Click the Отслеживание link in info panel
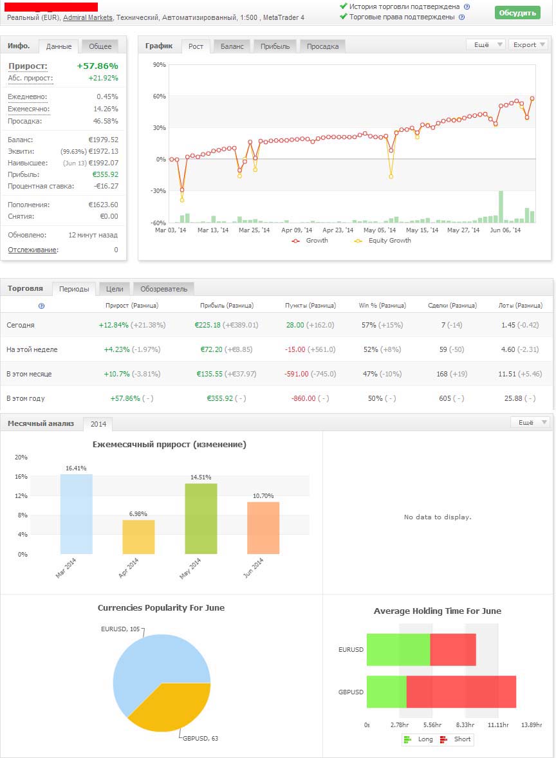This screenshot has width=556, height=758. (32, 250)
